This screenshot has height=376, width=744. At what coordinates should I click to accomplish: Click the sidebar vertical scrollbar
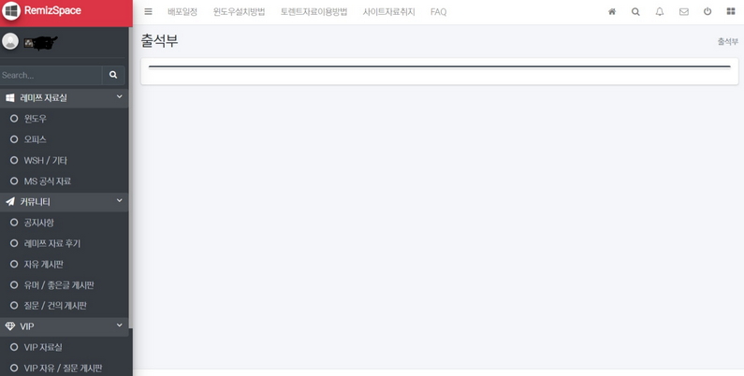(x=130, y=178)
